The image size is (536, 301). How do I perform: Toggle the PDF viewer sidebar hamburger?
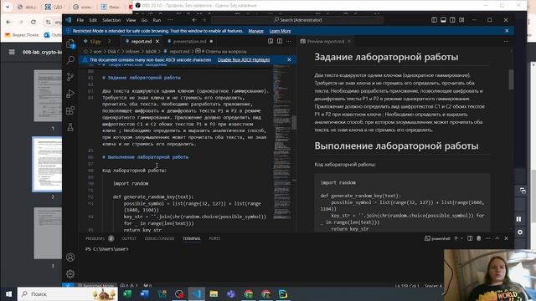click(x=12, y=52)
